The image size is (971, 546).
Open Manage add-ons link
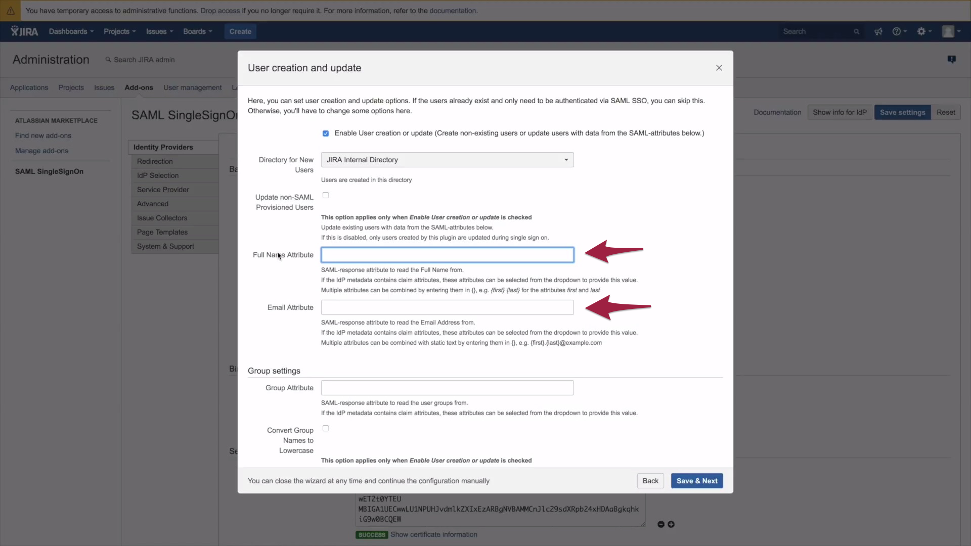pos(41,151)
